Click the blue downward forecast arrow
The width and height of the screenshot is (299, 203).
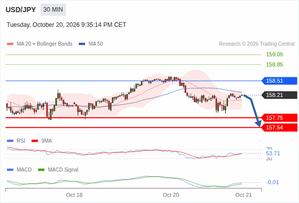(253, 111)
